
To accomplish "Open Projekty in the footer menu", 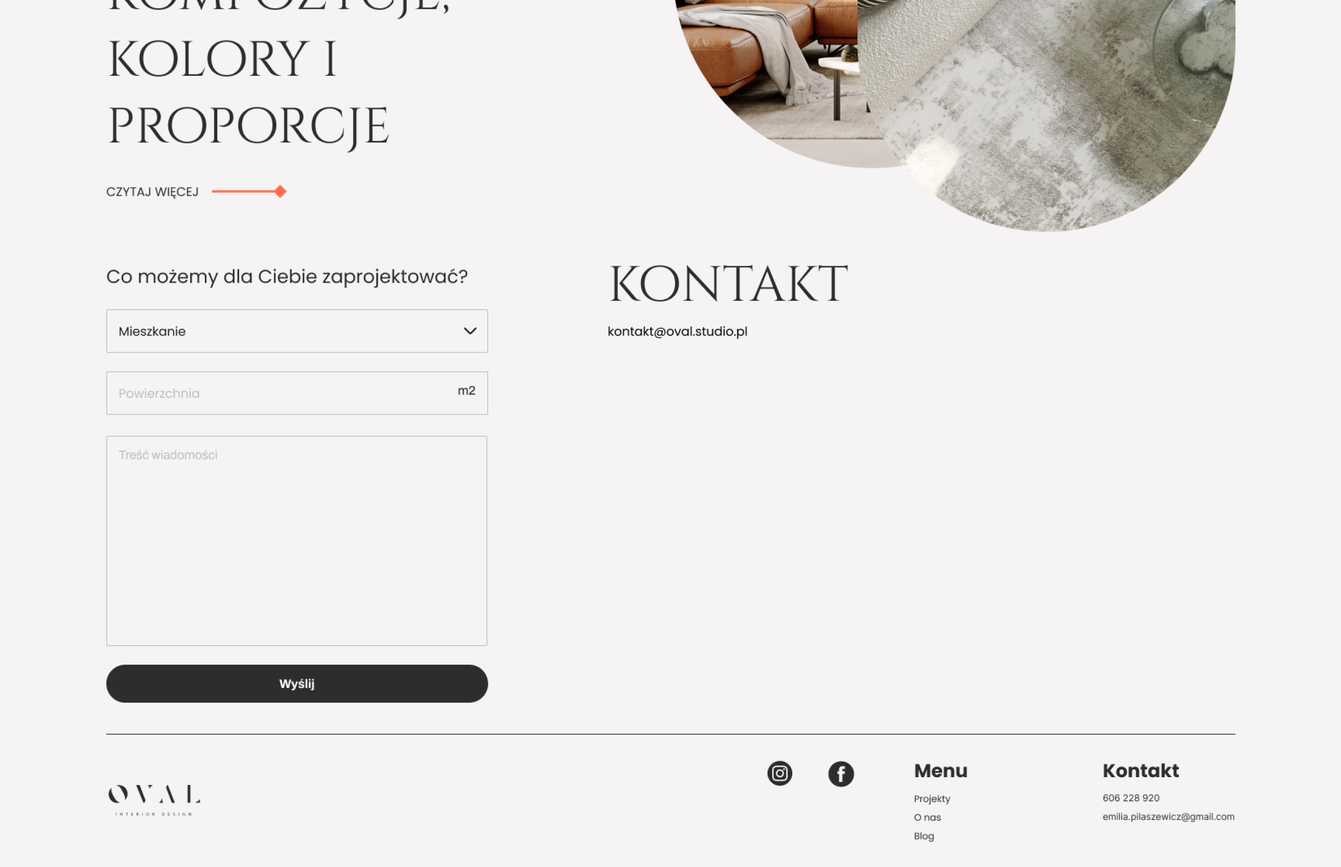I will (932, 798).
